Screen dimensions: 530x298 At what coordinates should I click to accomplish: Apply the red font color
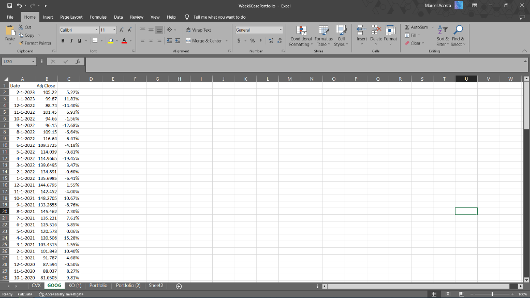point(124,41)
